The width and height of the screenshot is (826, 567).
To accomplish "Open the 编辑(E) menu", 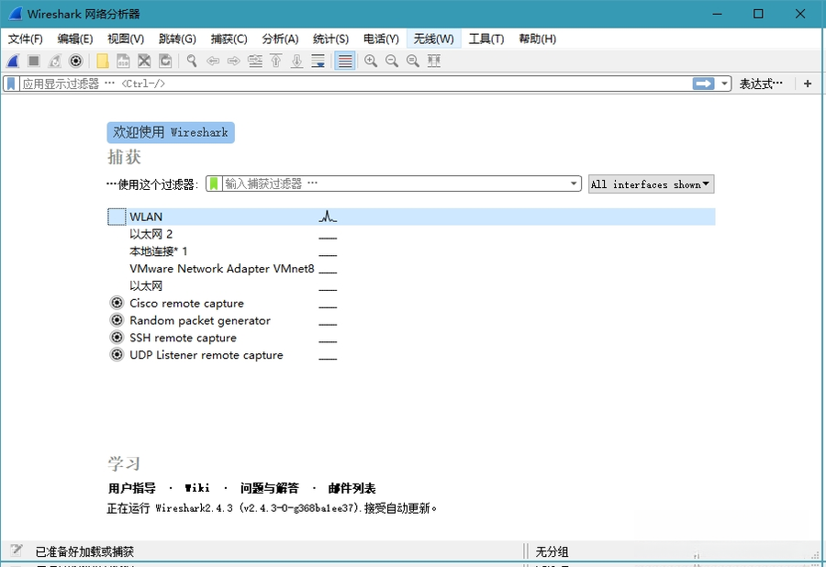I will pos(75,39).
